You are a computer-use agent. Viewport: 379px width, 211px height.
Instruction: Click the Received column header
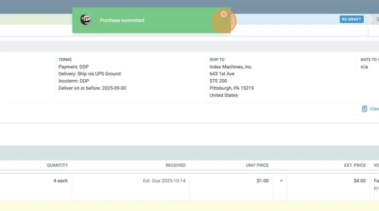click(176, 165)
